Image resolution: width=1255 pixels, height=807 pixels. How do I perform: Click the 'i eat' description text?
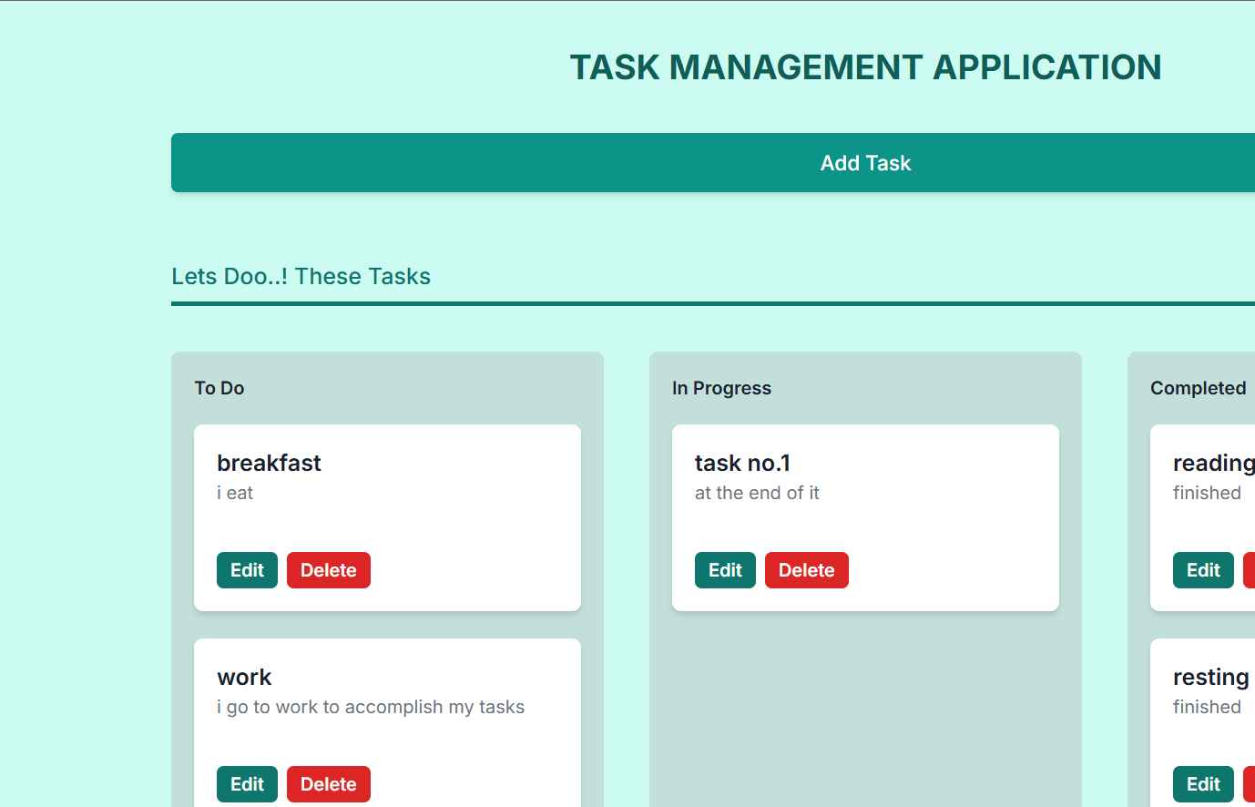(x=235, y=493)
